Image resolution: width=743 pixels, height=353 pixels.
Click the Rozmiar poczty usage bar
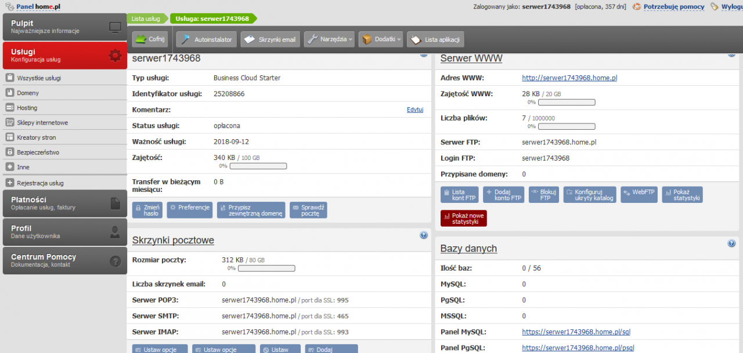pos(266,268)
